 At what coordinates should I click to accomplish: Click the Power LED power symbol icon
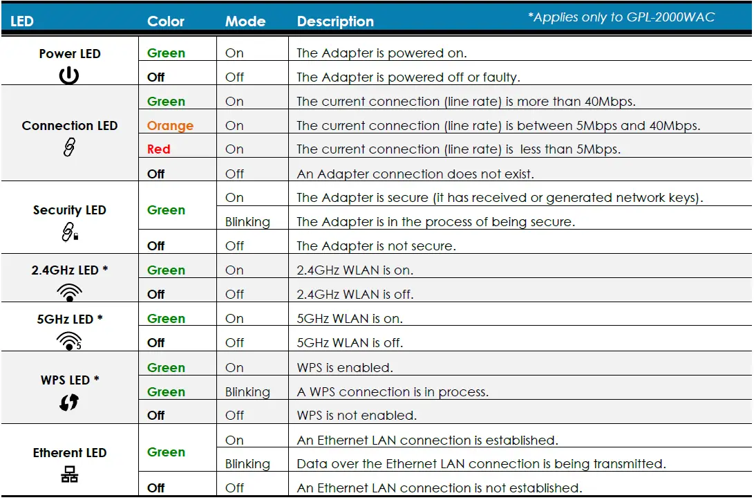point(69,75)
